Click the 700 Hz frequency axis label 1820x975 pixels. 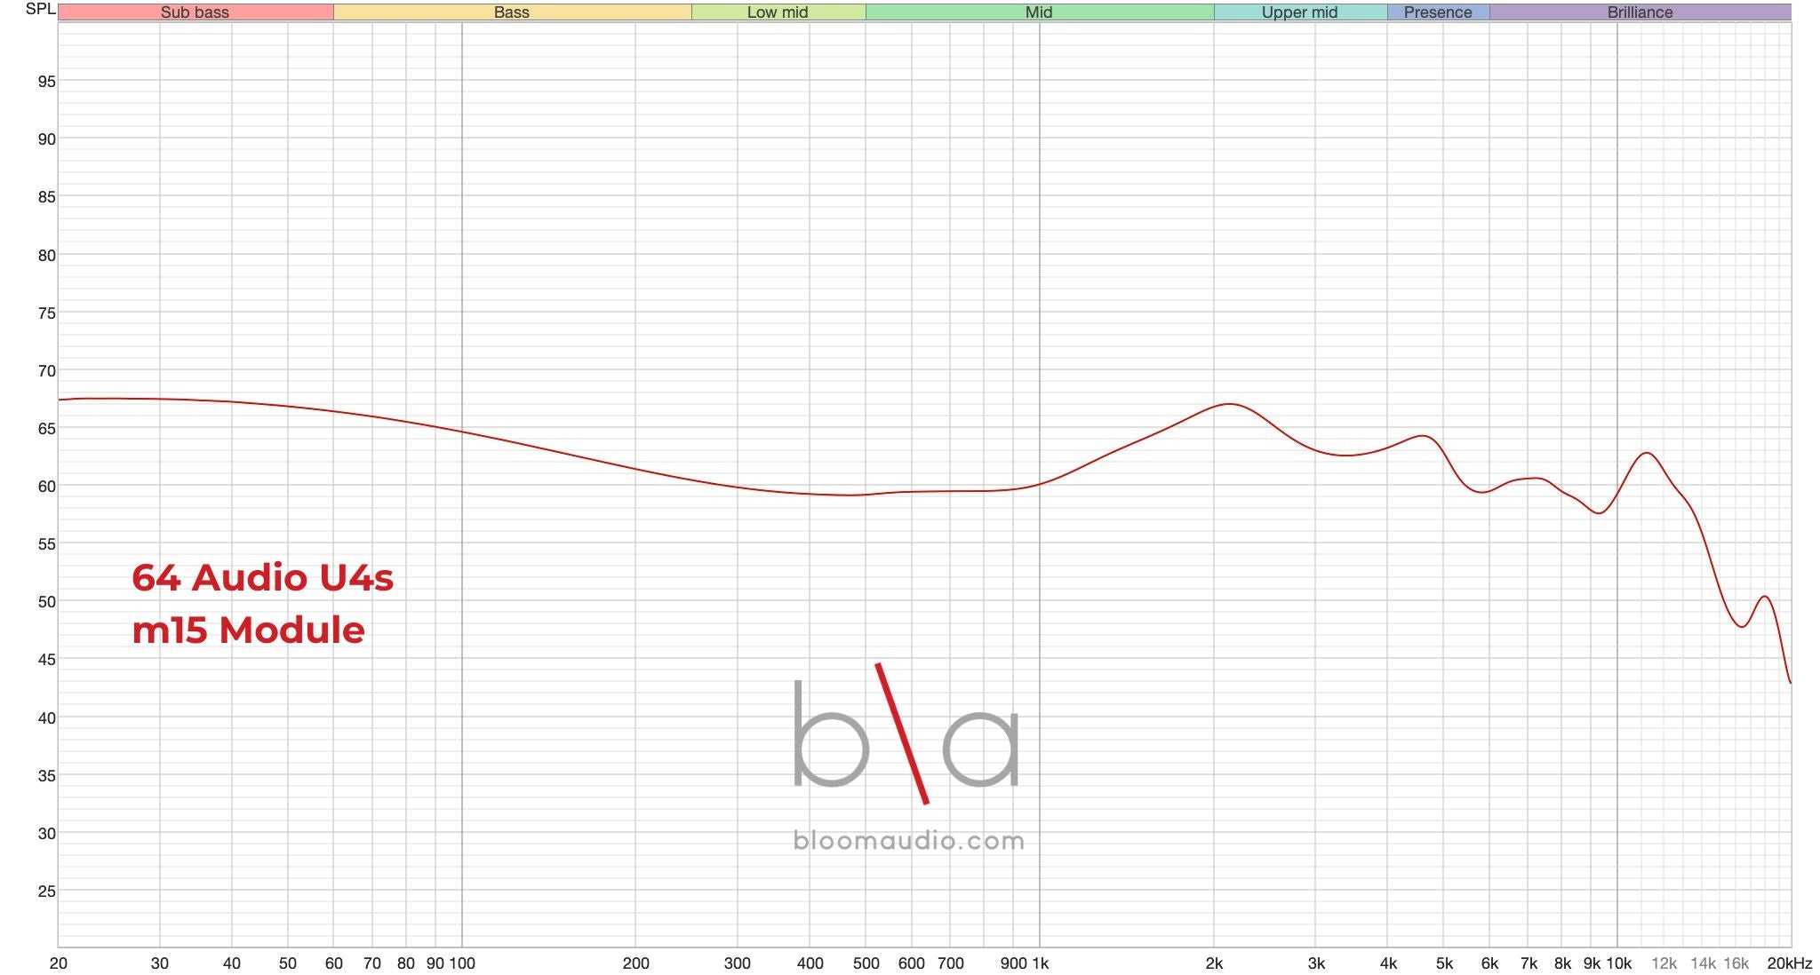[951, 963]
